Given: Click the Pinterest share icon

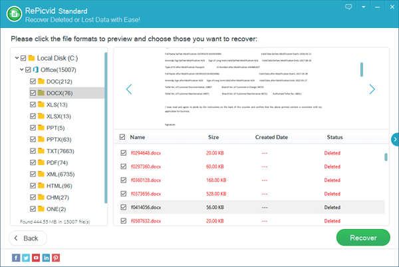Looking at the screenshot, I should (x=56, y=257).
